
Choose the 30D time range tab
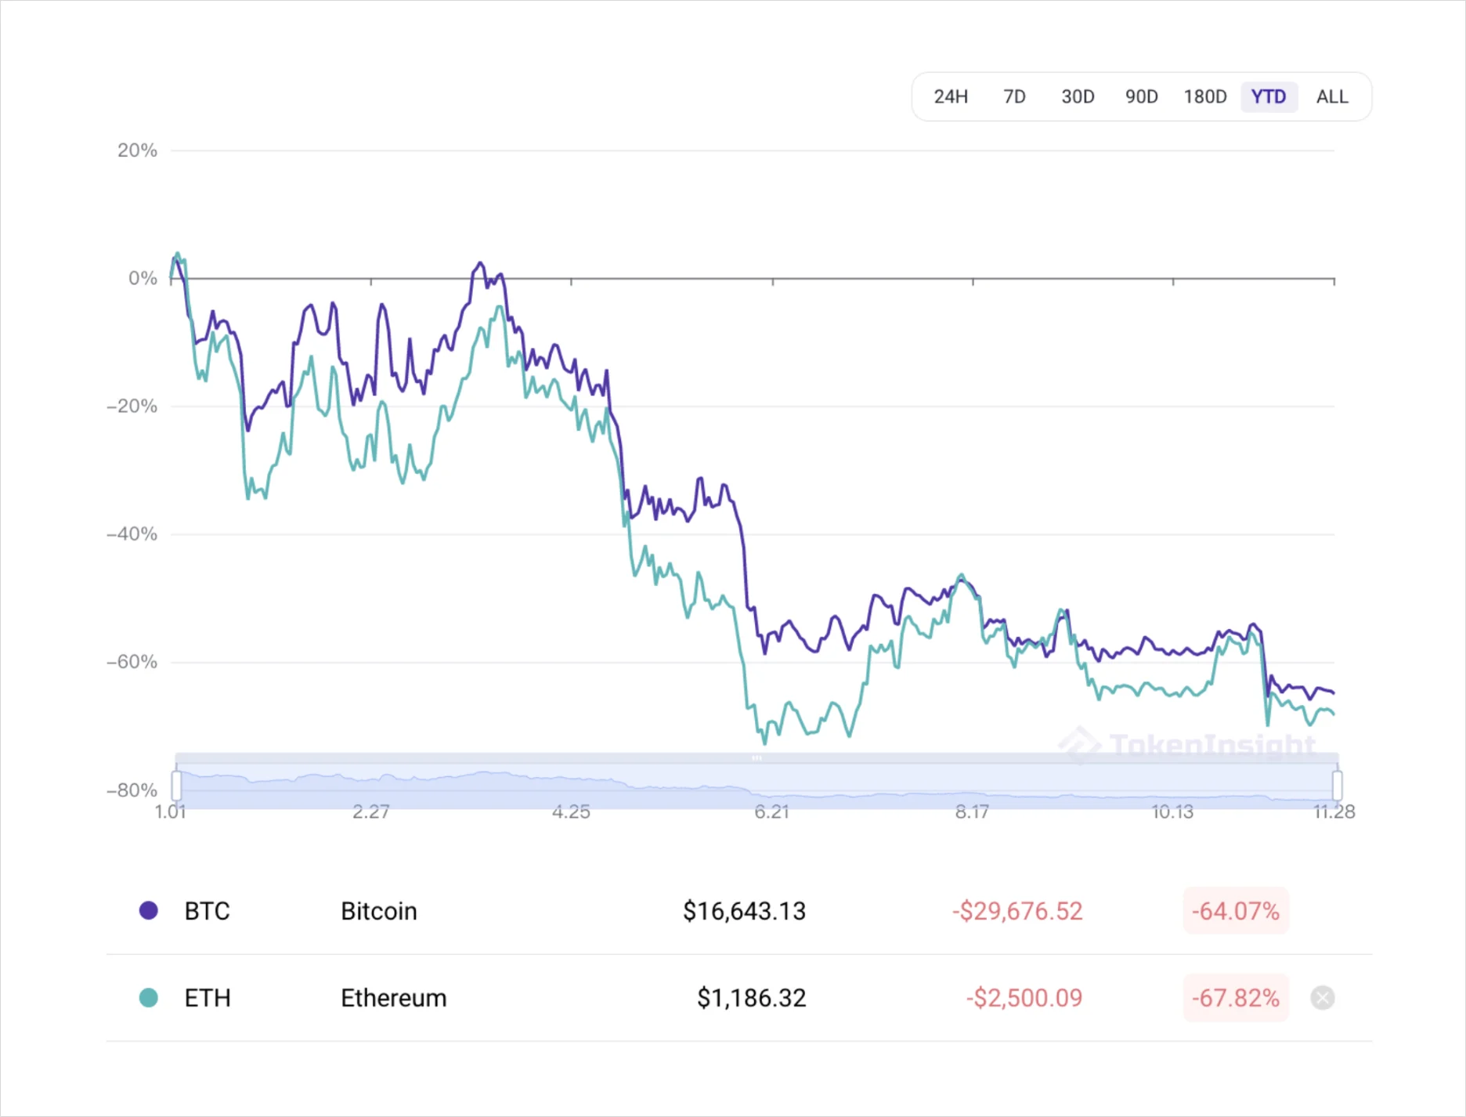pos(1078,96)
